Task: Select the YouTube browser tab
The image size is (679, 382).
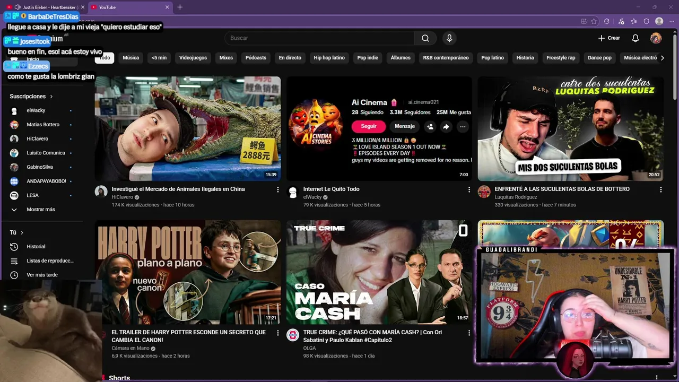Action: coord(129,7)
